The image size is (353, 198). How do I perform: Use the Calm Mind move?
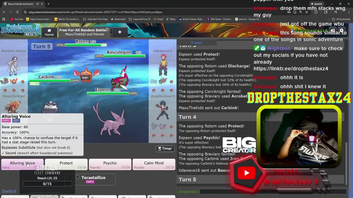154,165
